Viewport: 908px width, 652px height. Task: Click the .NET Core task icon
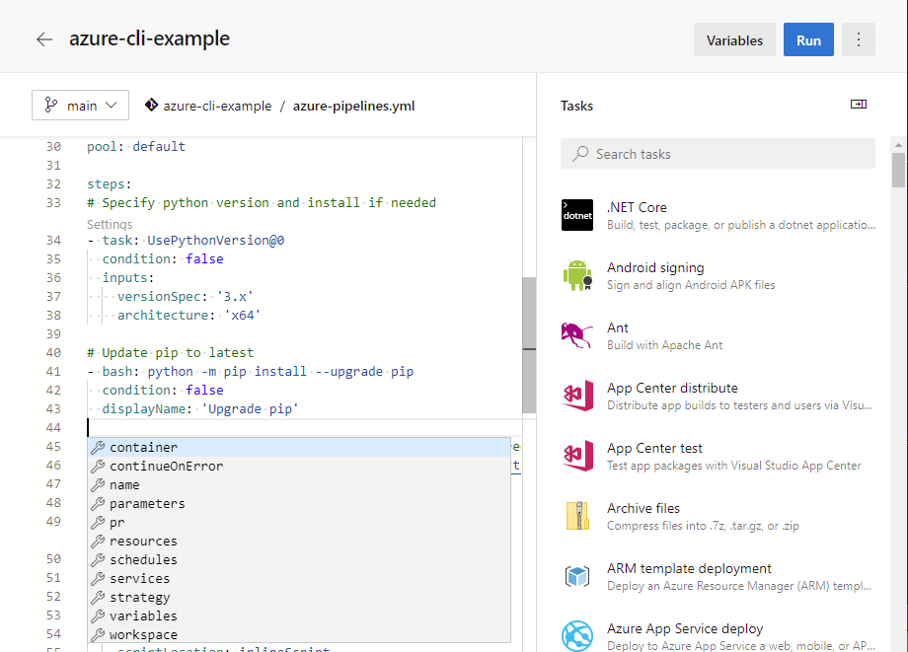pos(577,215)
